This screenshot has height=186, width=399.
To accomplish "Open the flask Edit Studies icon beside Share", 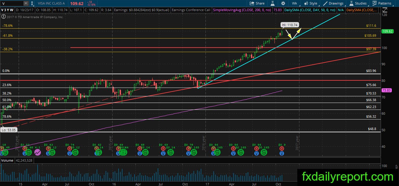I will coord(273,3).
